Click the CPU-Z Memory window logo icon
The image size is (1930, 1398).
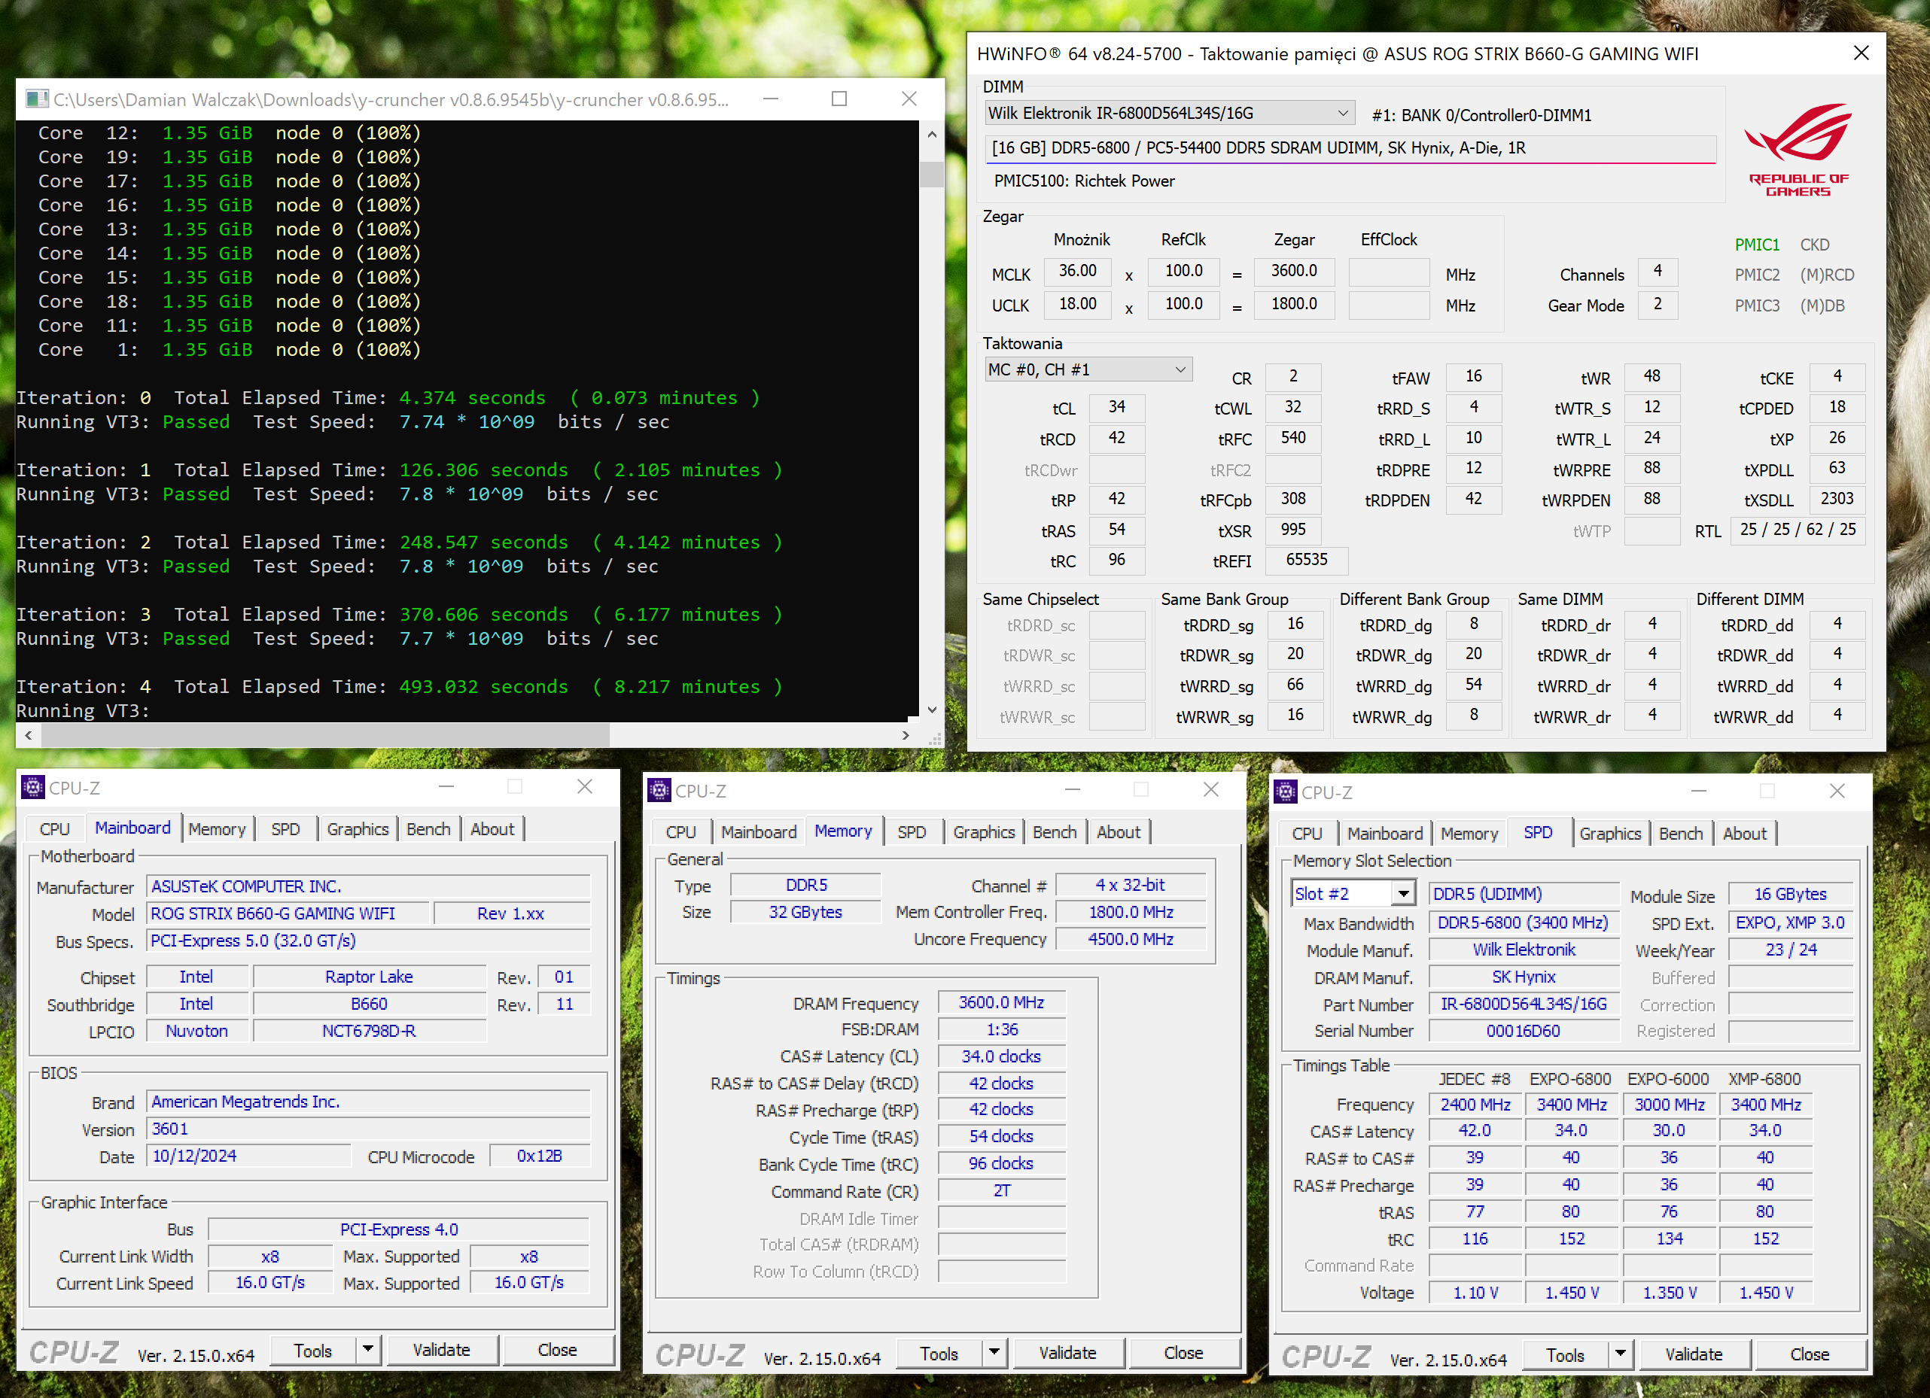[x=659, y=791]
